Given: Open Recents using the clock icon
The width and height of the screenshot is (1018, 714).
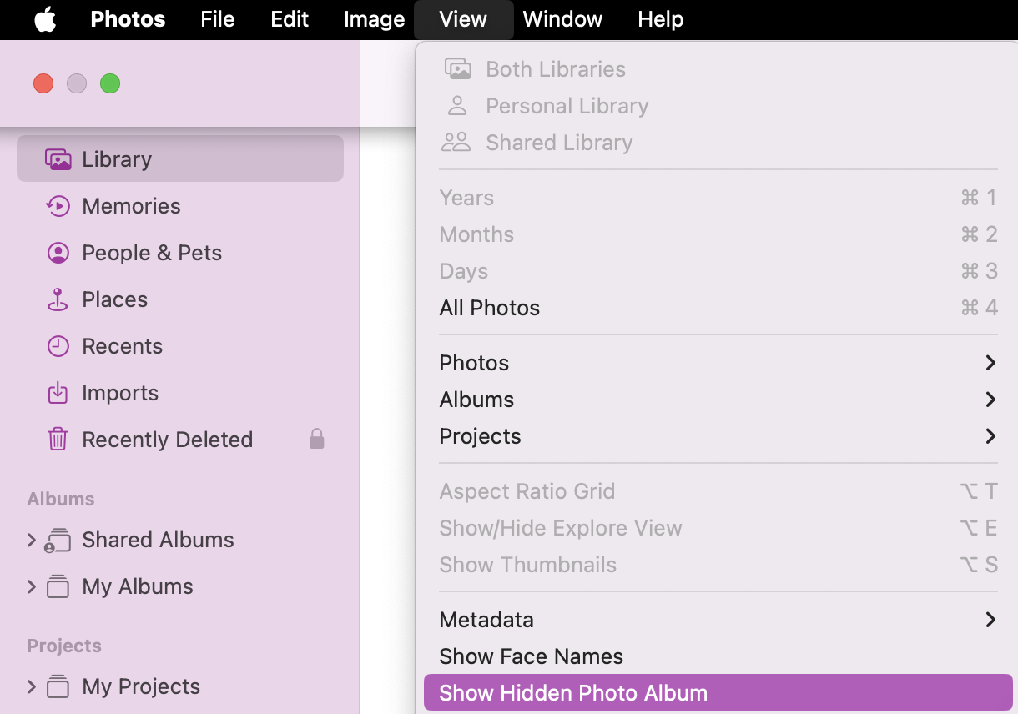Looking at the screenshot, I should tap(57, 346).
